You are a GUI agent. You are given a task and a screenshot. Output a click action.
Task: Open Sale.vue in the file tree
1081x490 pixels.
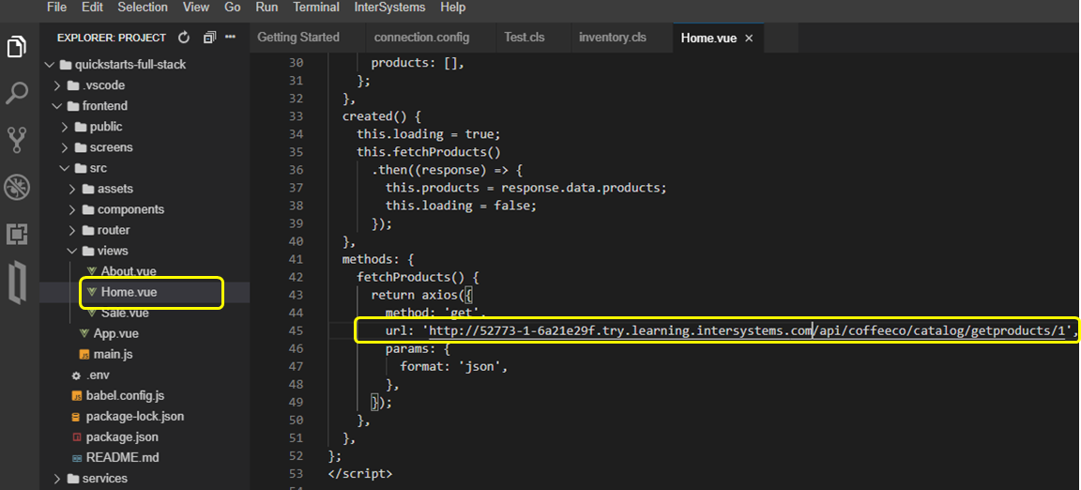(125, 313)
